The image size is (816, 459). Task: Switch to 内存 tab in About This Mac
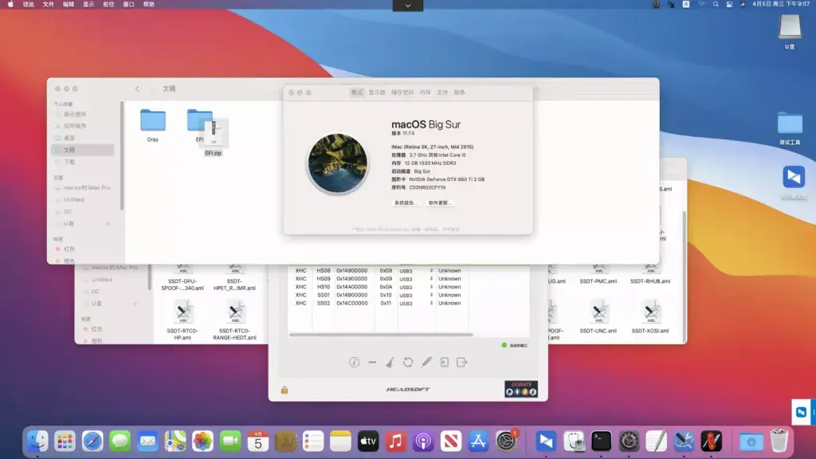point(426,92)
